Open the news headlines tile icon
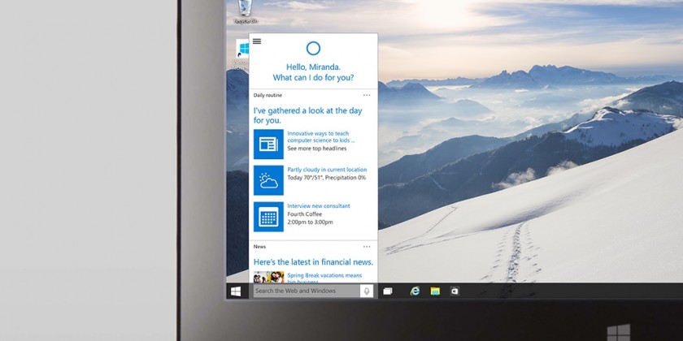The image size is (683, 341). (x=268, y=144)
